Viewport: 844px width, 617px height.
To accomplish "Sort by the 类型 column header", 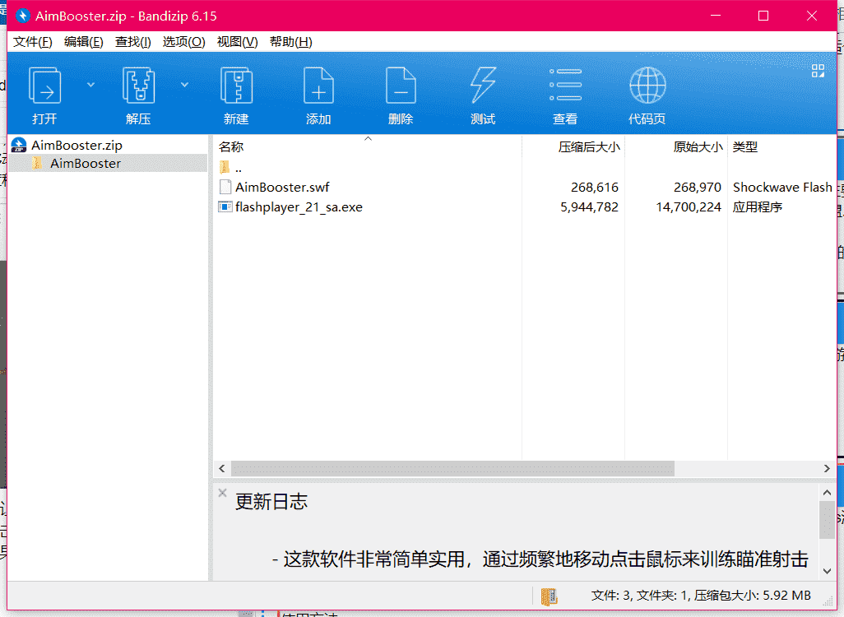I will (781, 147).
